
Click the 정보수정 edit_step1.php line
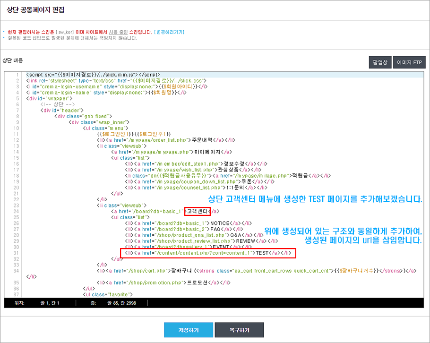(197, 163)
